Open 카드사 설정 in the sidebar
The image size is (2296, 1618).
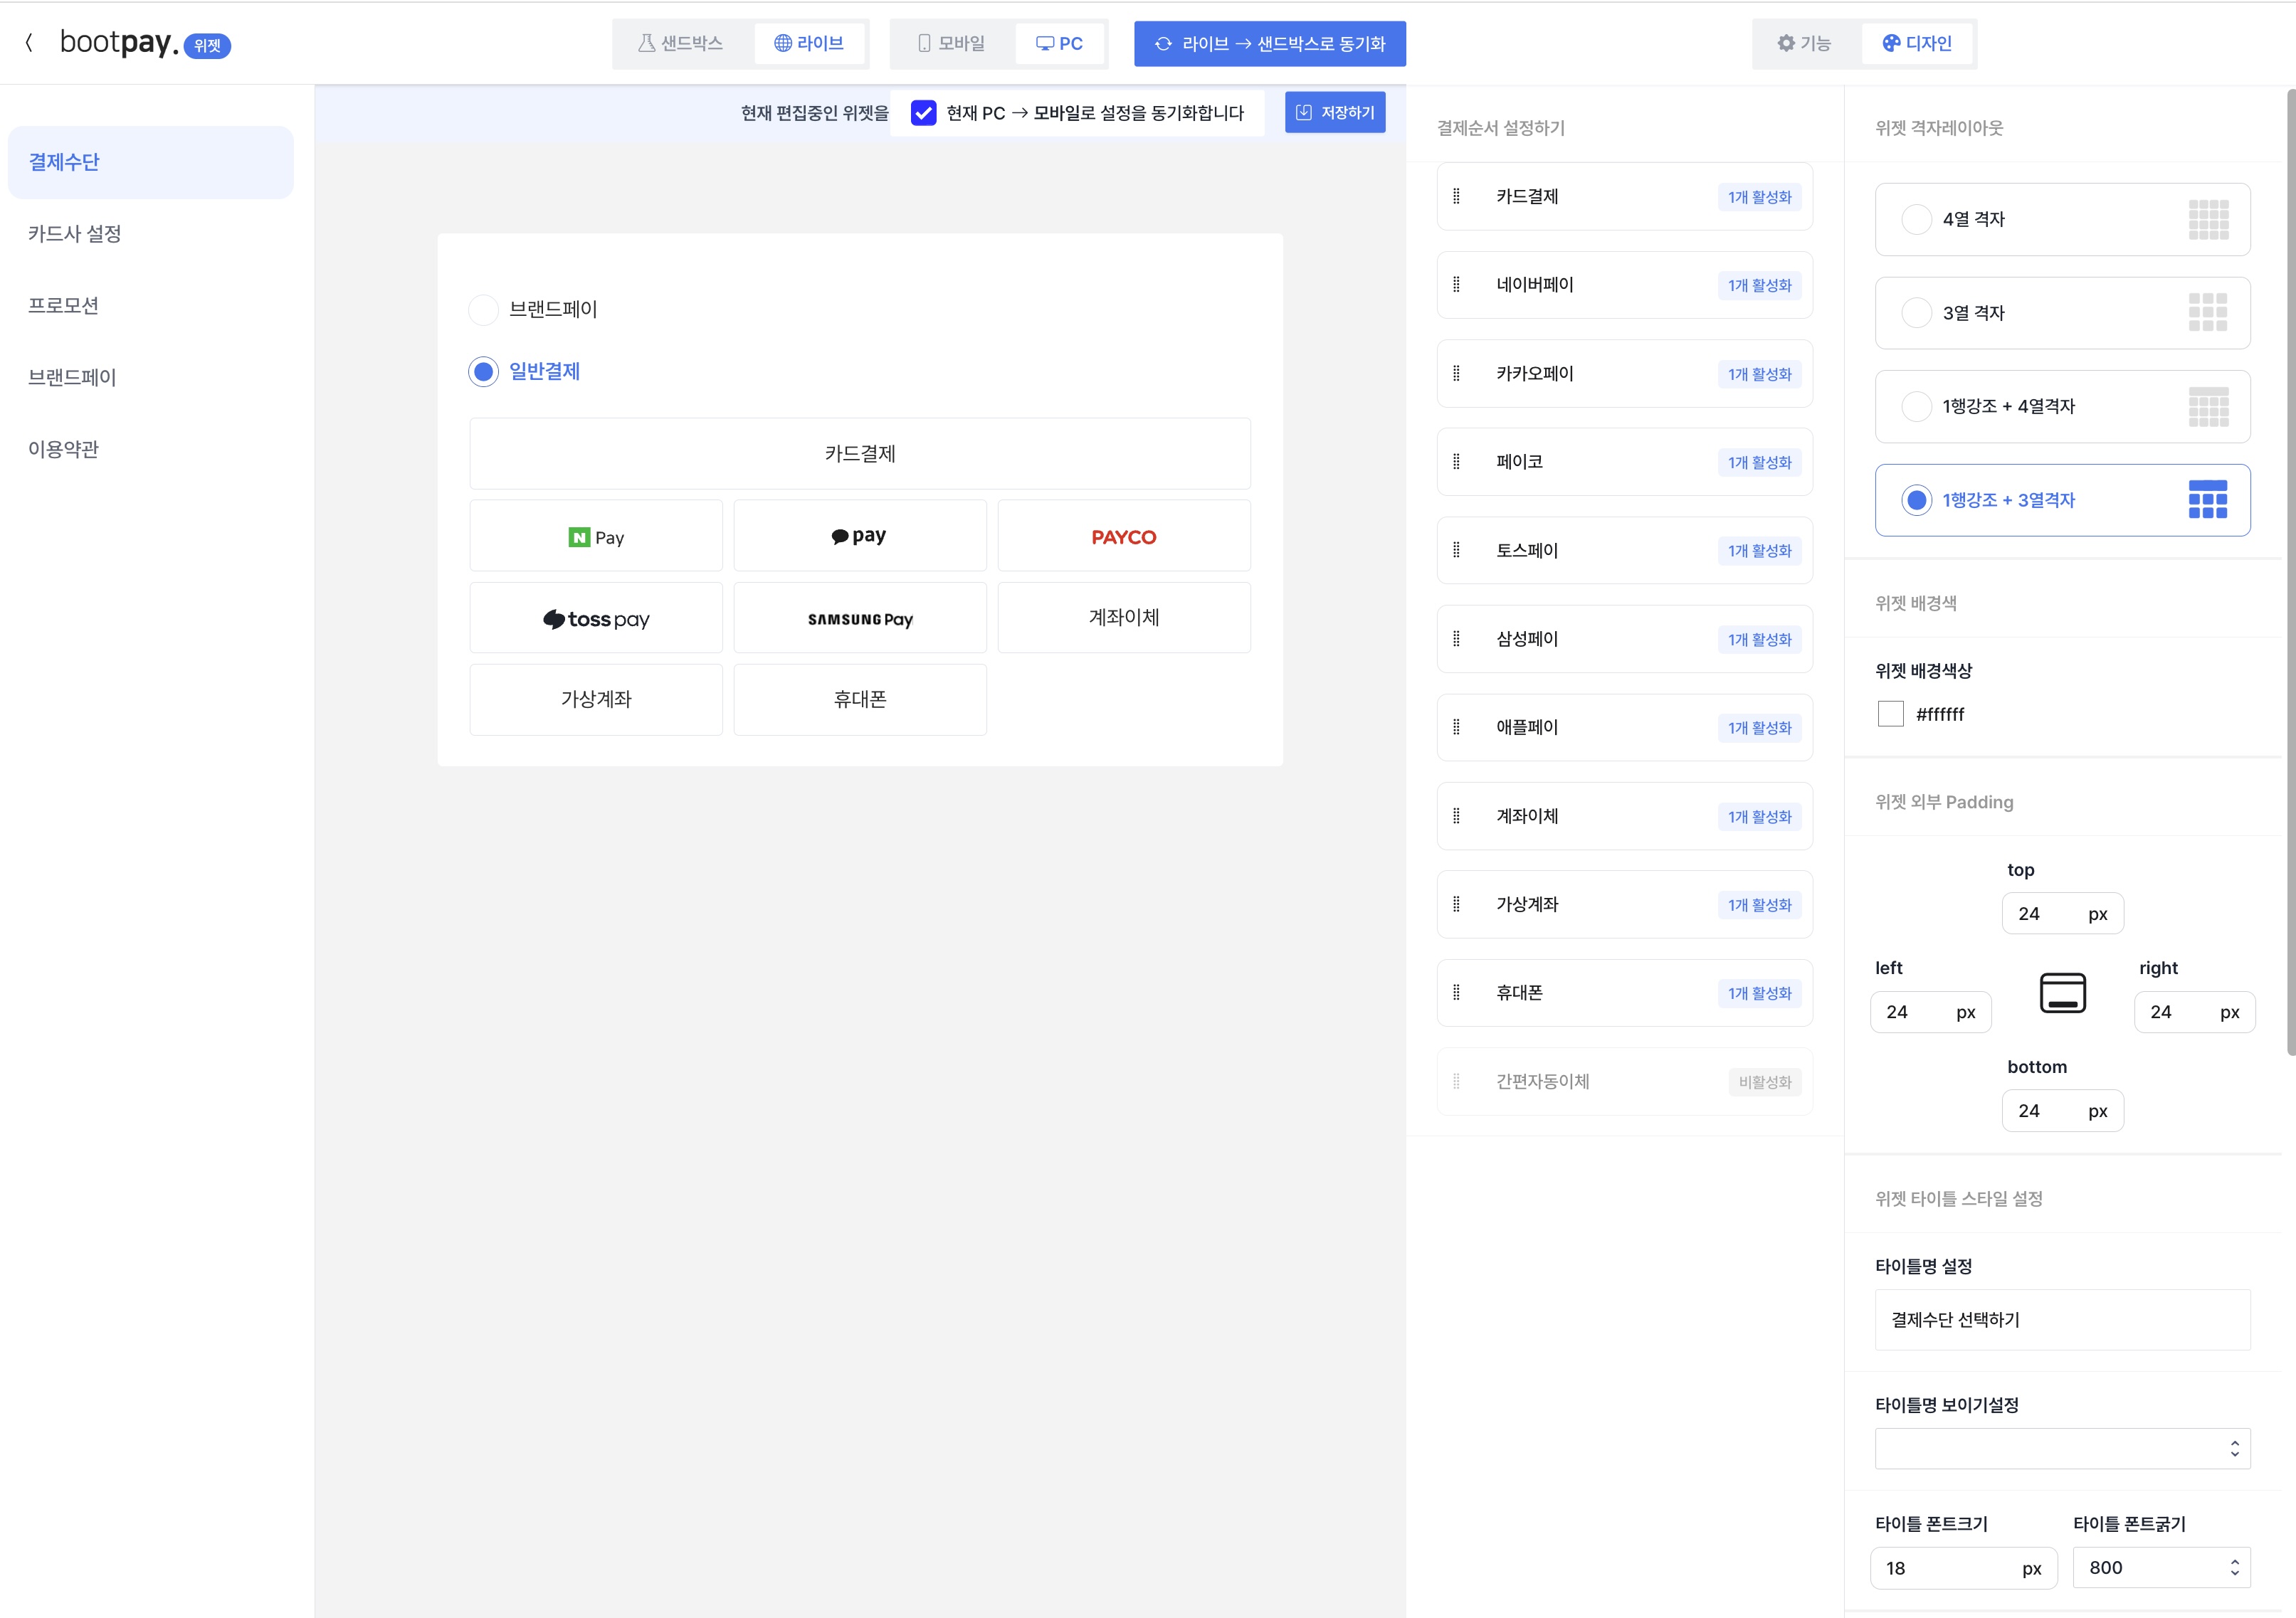[75, 234]
